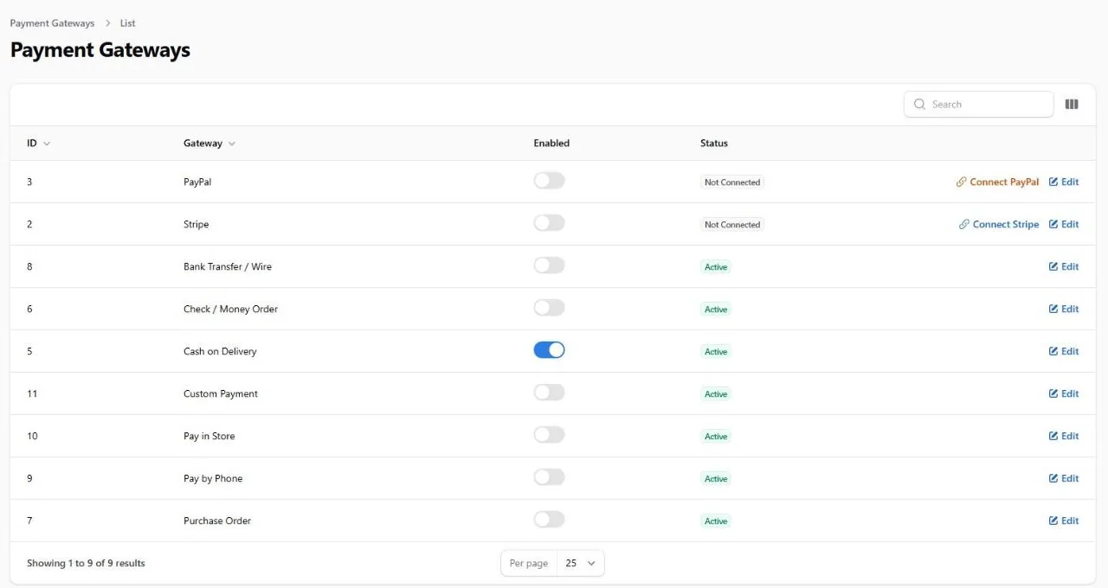Click Active badge in Purchase Order row
Viewport: 1108px width, 588px height.
tap(716, 521)
